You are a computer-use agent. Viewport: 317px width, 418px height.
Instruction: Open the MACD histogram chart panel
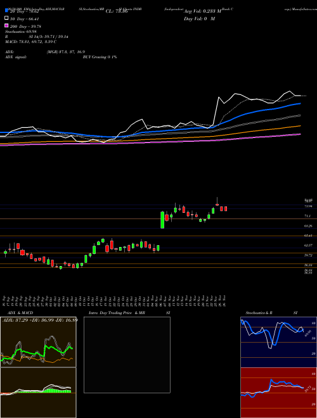click(38, 393)
